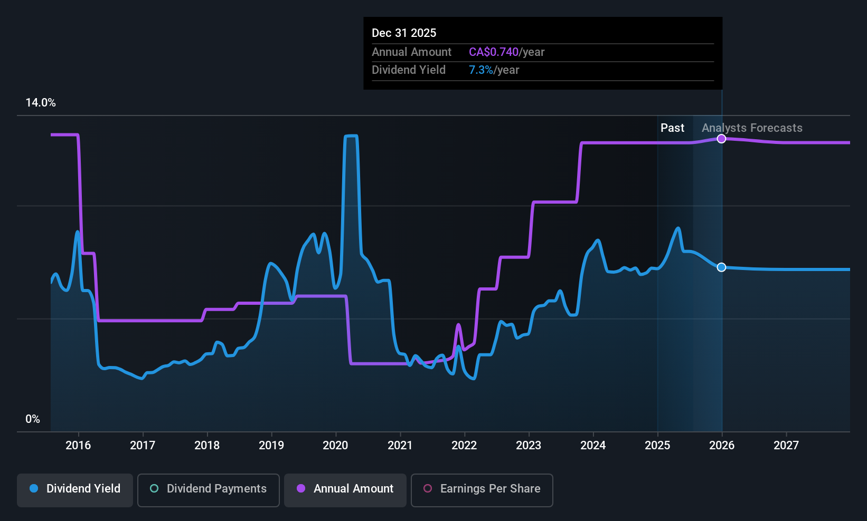Toggle the Annual Amount series
Viewport: 867px width, 521px height.
(x=345, y=490)
